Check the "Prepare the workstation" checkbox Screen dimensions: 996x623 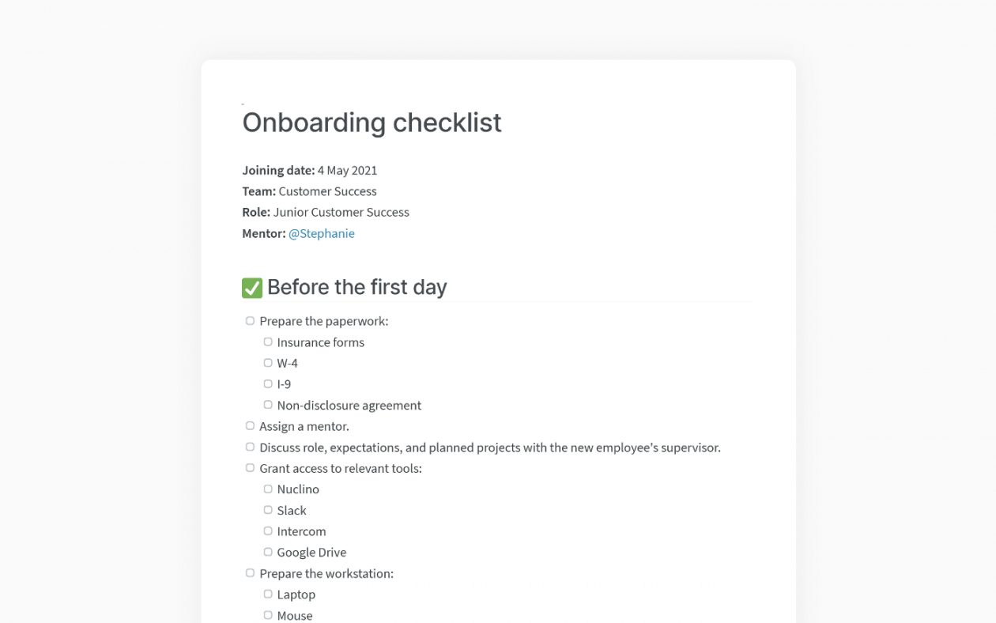click(x=250, y=573)
